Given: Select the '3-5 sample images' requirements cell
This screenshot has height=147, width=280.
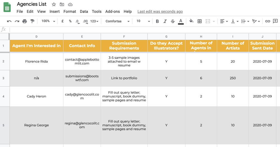Looking at the screenshot, I should coord(124,62).
